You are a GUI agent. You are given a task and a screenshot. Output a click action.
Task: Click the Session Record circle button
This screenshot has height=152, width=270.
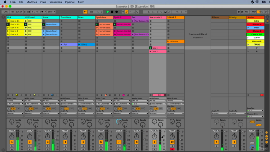click(138, 12)
